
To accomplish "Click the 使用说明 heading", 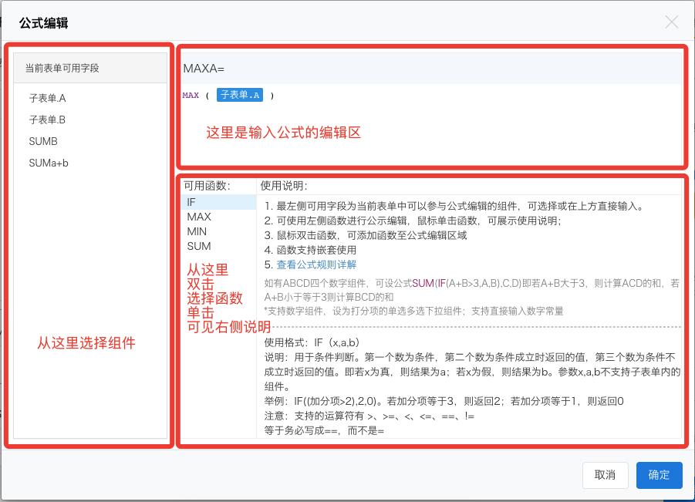I will pyautogui.click(x=284, y=186).
